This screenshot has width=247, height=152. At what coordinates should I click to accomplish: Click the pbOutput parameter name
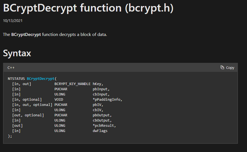click(102, 115)
